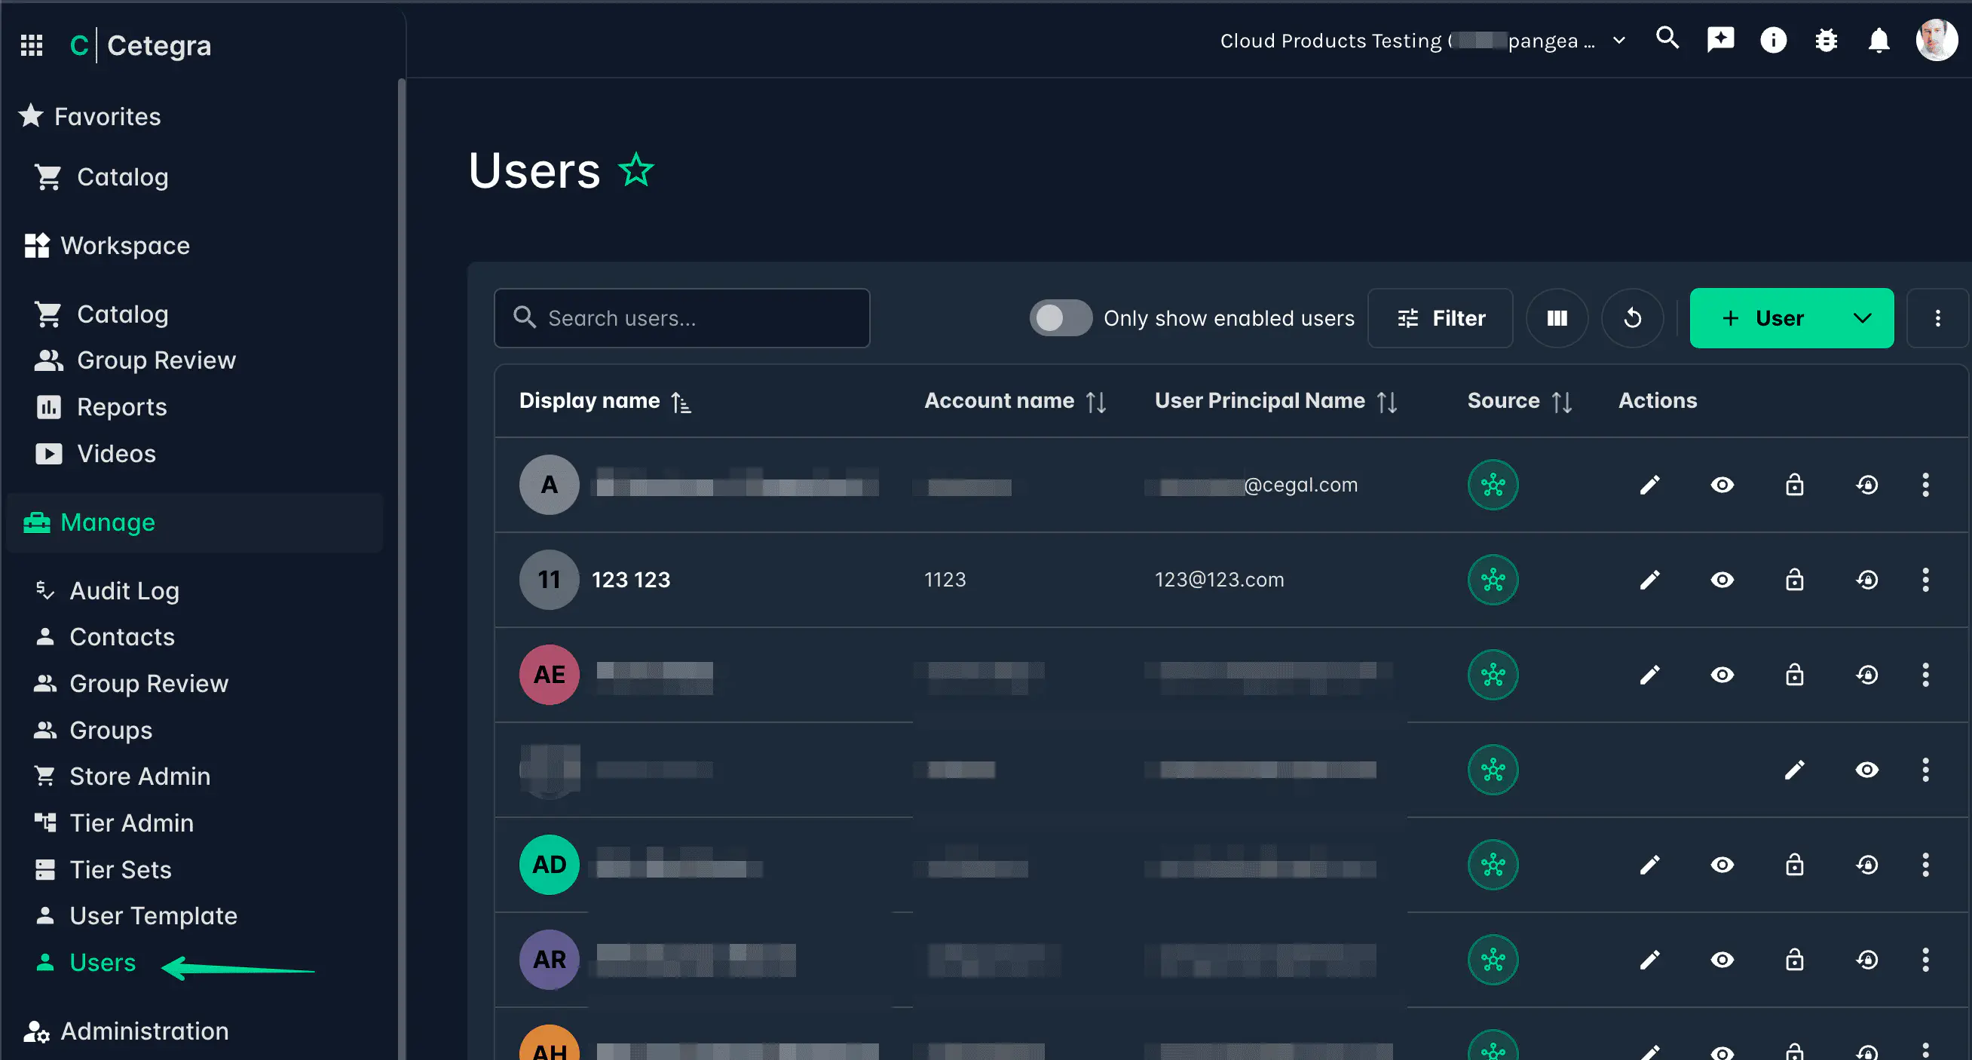The width and height of the screenshot is (1972, 1060).
Task: Click inside the Search users field
Action: [x=681, y=317]
